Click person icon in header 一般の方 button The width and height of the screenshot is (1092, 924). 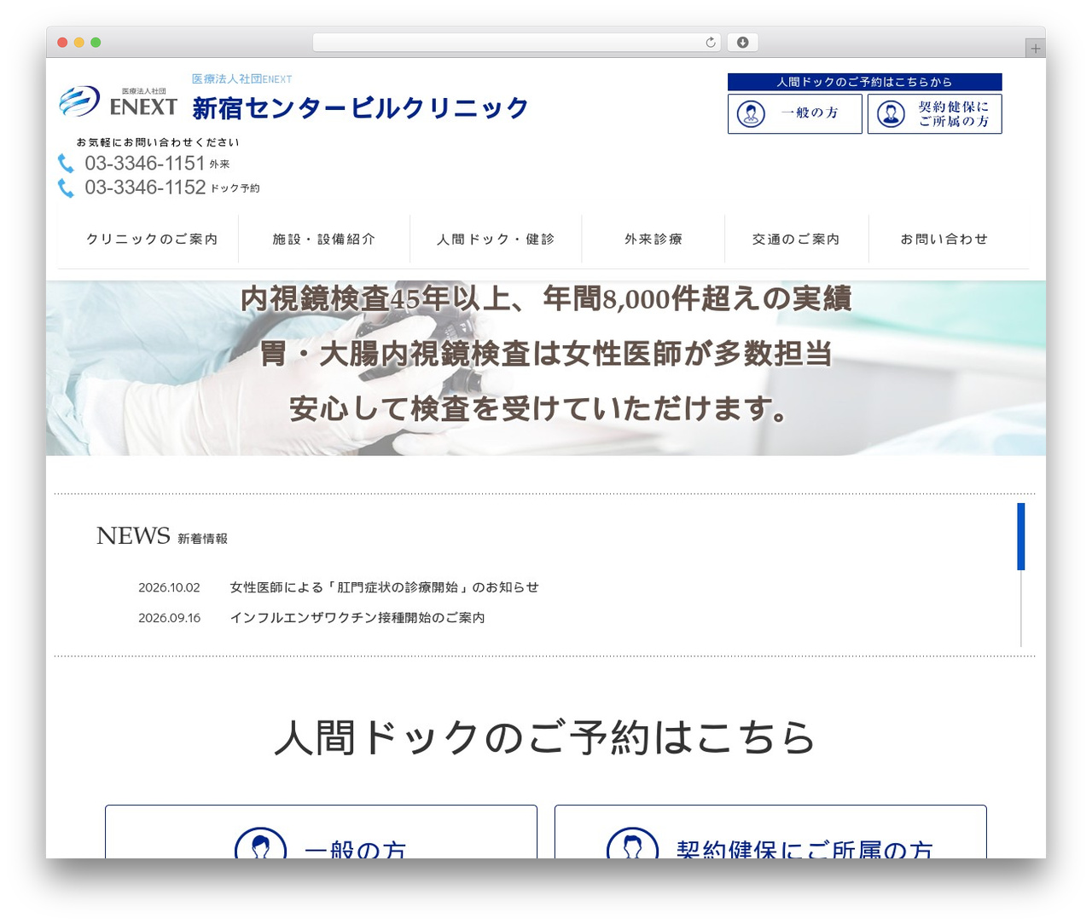click(751, 113)
